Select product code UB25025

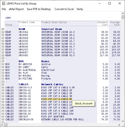pyautogui.click(x=23, y=41)
